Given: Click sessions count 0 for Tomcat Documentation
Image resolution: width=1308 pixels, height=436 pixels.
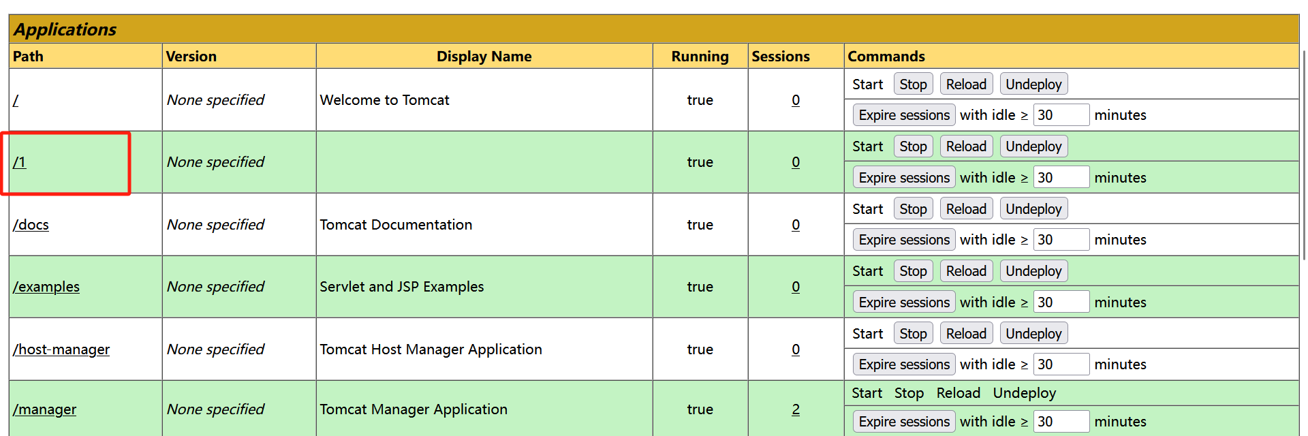Looking at the screenshot, I should (796, 225).
